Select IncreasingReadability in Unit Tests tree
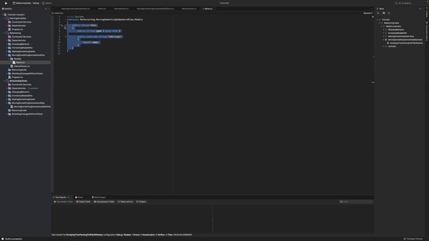 click(397, 33)
